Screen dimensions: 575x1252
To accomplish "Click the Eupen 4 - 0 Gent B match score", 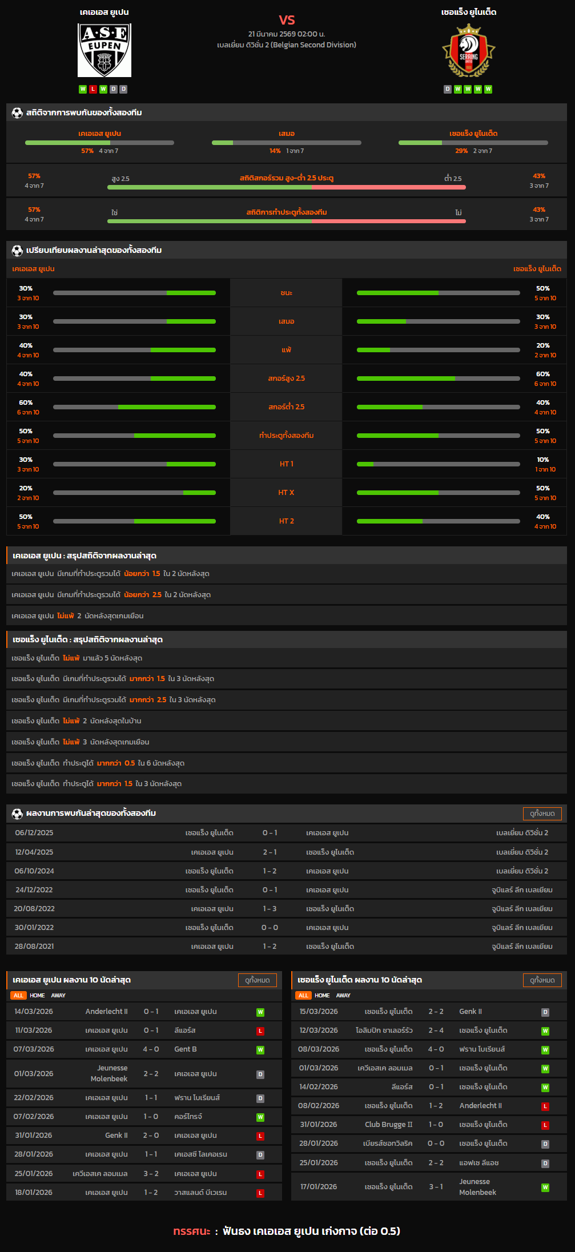I will click(151, 1049).
